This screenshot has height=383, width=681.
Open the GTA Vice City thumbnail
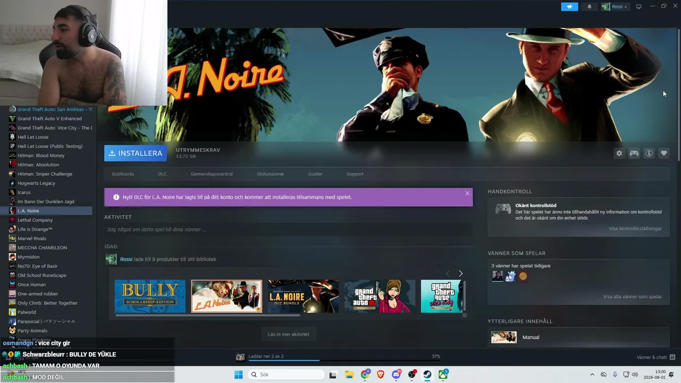442,296
